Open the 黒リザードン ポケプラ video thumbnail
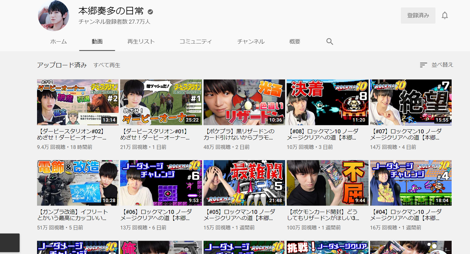Viewport: 470px width, 254px height. point(244,102)
